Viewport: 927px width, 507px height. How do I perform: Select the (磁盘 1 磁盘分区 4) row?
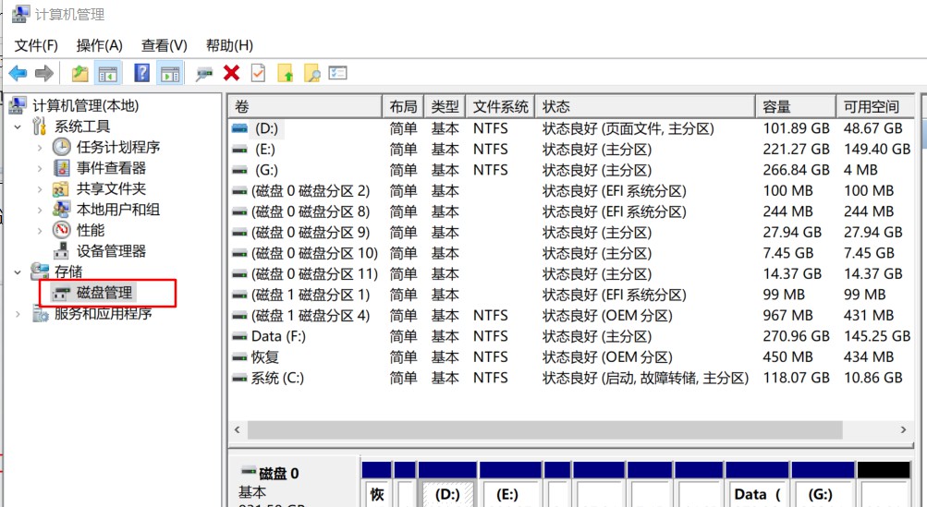click(571, 316)
